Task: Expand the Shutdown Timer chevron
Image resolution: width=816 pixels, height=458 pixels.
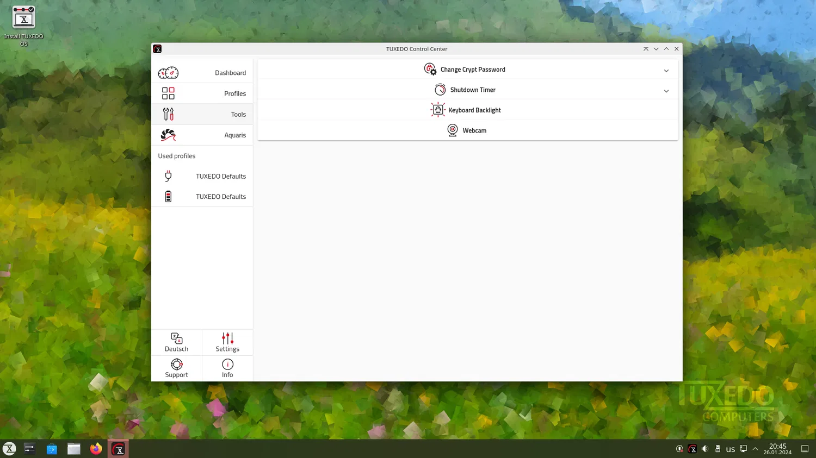Action: tap(666, 91)
